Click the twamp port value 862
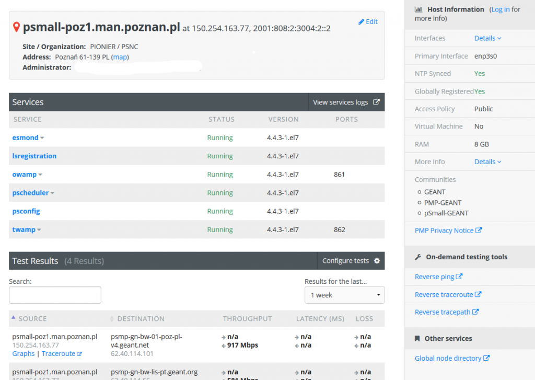Image resolution: width=535 pixels, height=380 pixels. pos(340,230)
